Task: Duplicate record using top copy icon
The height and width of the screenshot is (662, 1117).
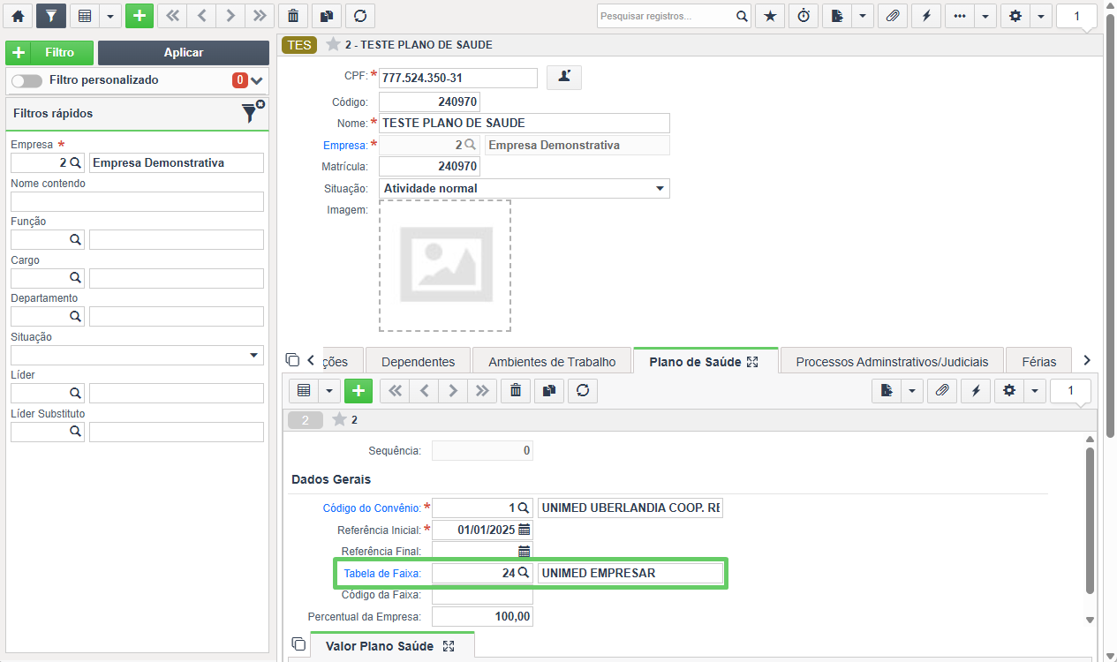Action: (327, 16)
